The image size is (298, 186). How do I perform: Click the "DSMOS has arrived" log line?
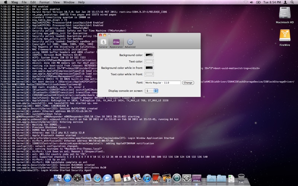click(x=29, y=130)
